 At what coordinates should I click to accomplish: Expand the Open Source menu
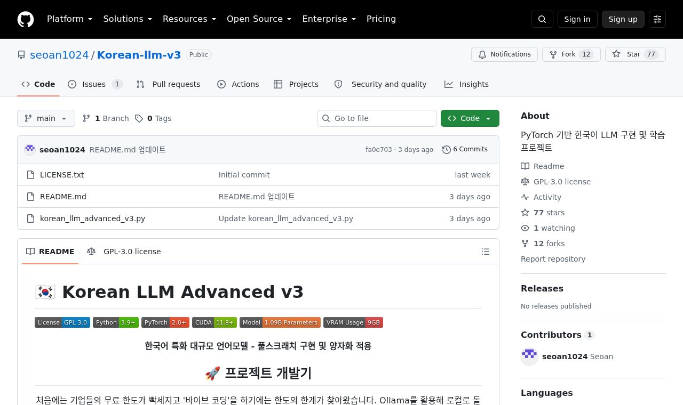point(259,19)
